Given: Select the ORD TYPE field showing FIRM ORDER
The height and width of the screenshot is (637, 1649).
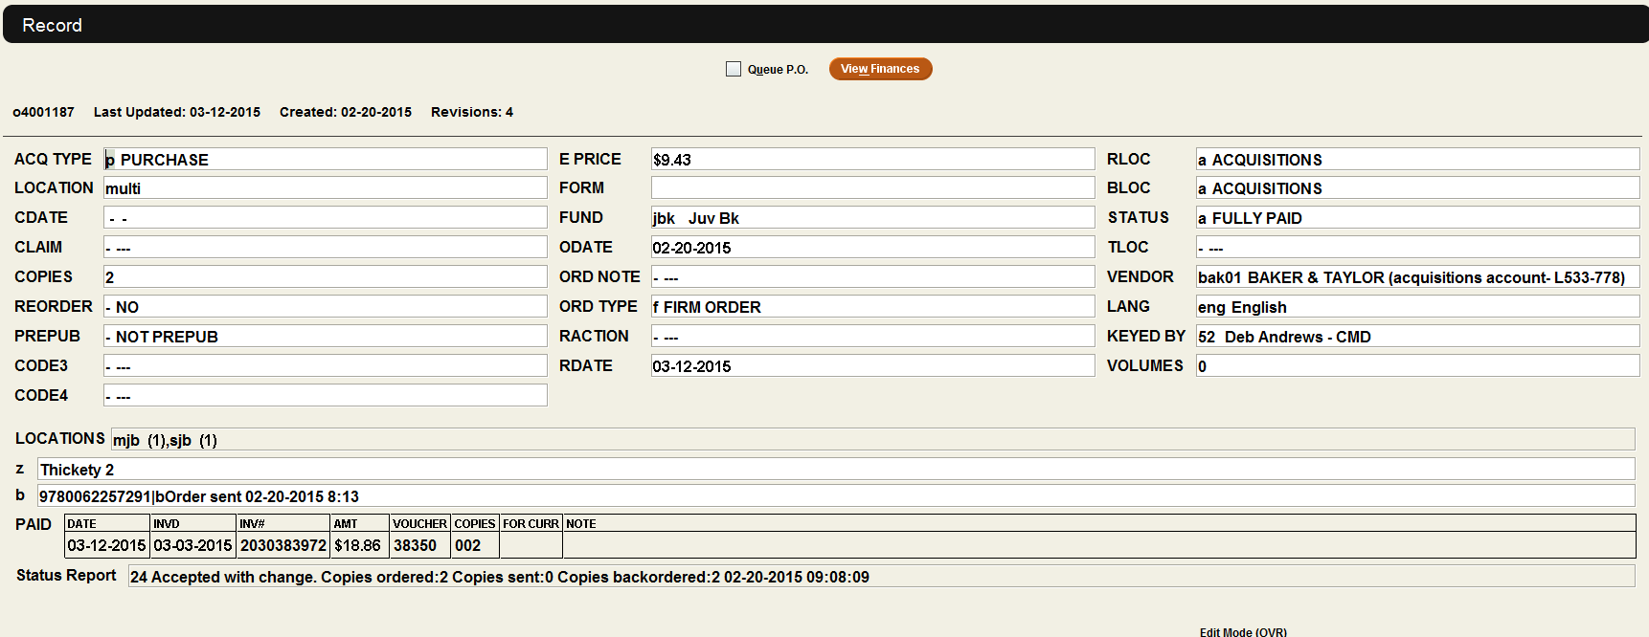Looking at the screenshot, I should coord(872,306).
